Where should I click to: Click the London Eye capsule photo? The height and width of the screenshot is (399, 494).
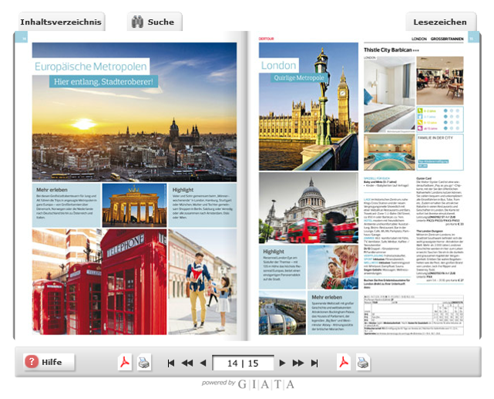pyautogui.click(x=282, y=313)
